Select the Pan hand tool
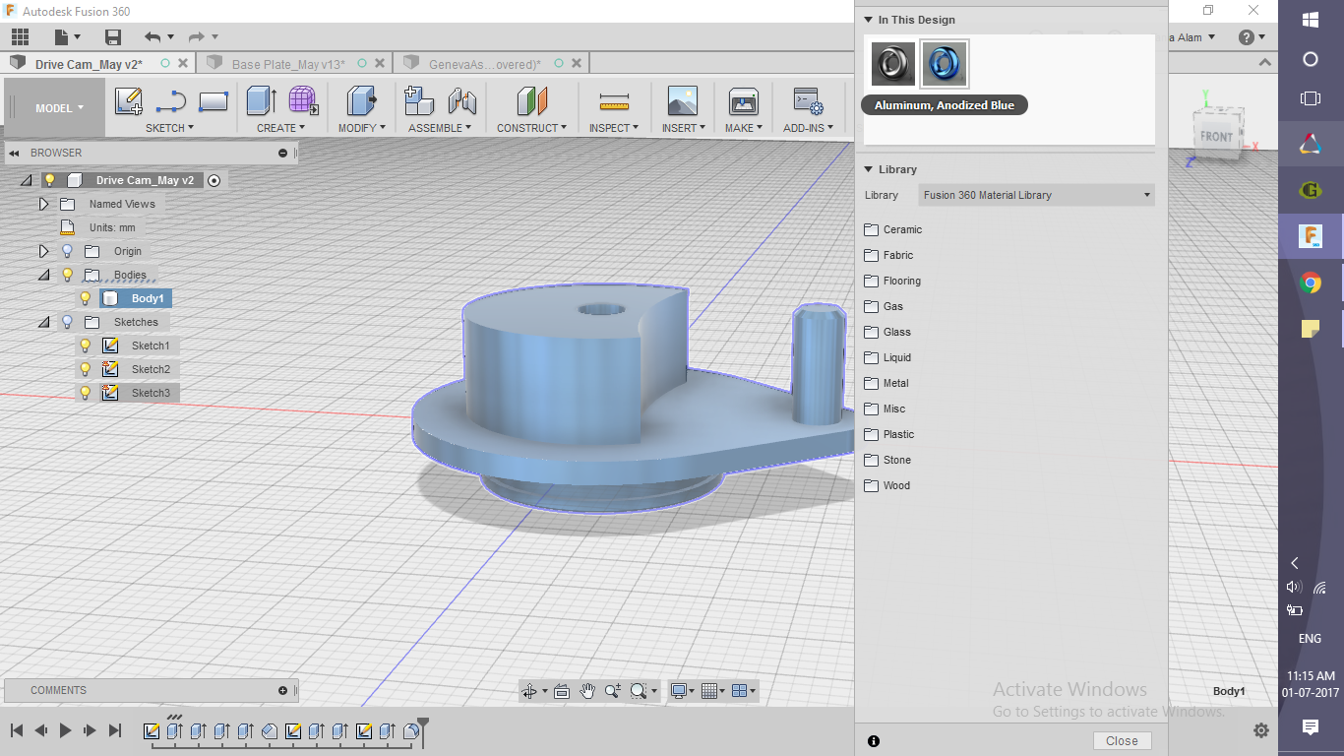The width and height of the screenshot is (1344, 756). 587,691
